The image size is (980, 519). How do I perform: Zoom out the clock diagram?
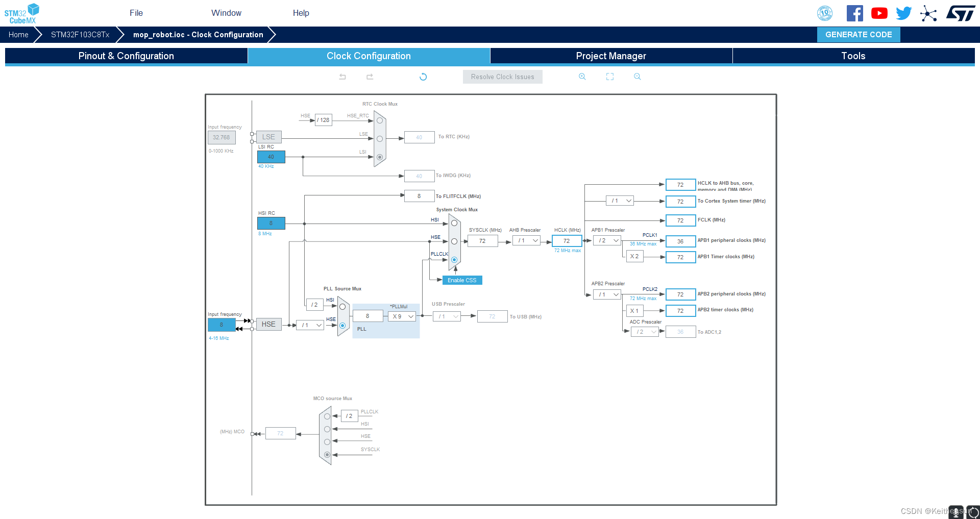click(x=638, y=77)
